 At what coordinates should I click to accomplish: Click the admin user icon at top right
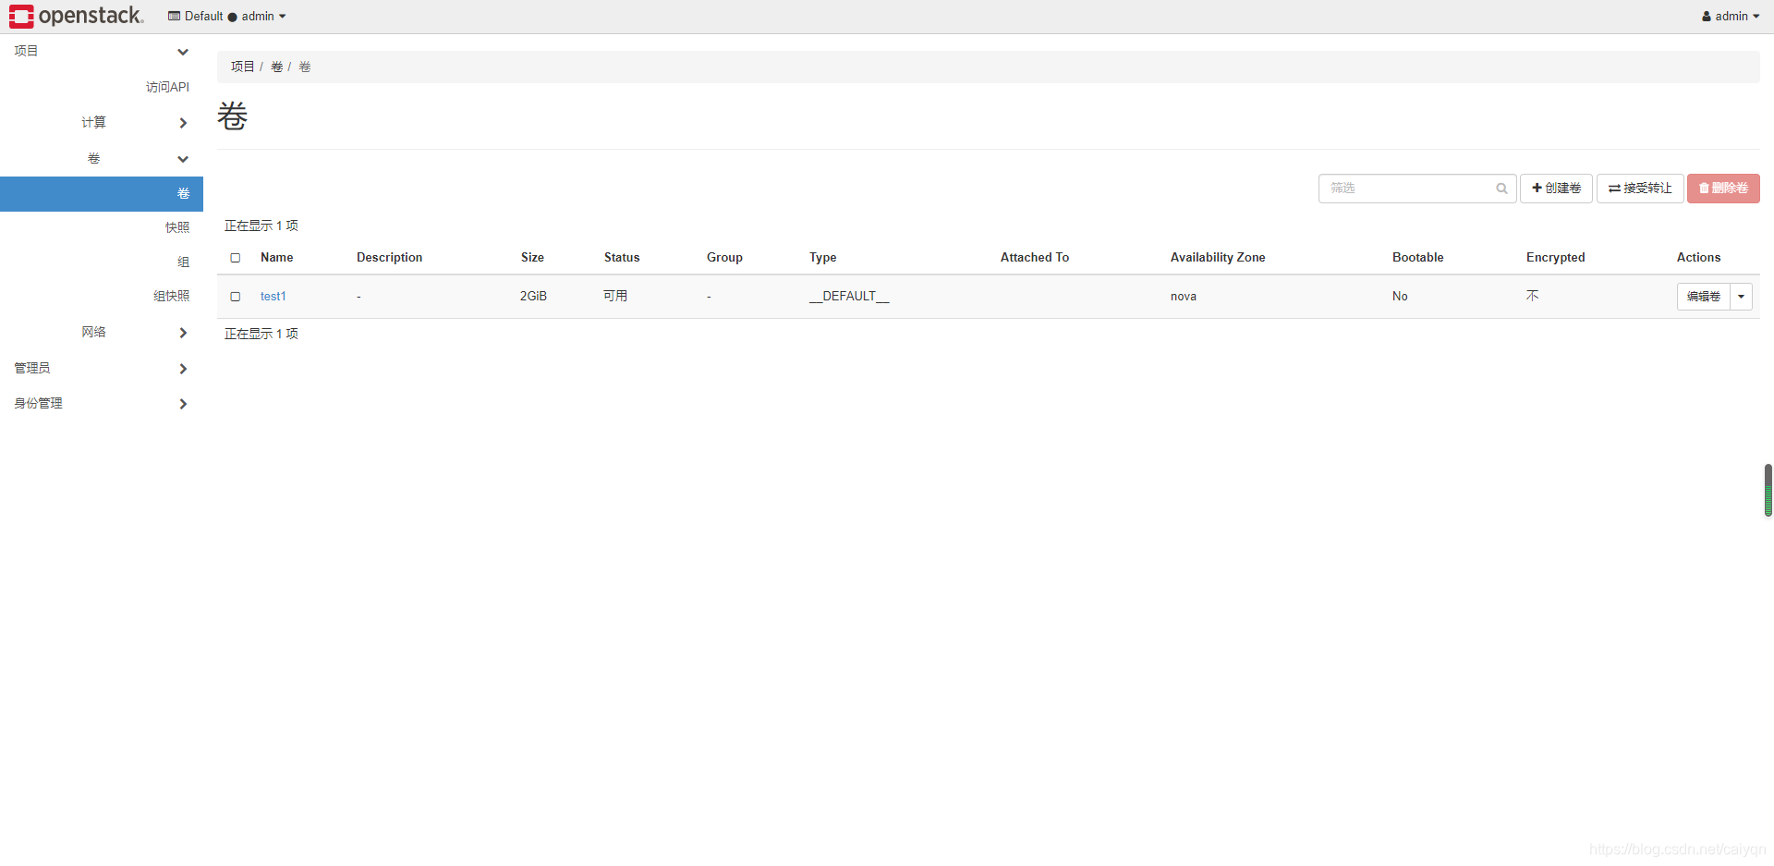click(x=1707, y=16)
